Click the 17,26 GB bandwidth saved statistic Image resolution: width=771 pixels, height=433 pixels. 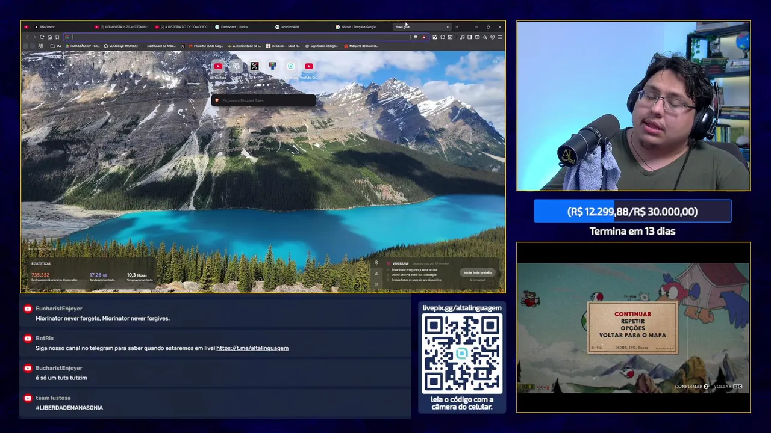pos(99,275)
